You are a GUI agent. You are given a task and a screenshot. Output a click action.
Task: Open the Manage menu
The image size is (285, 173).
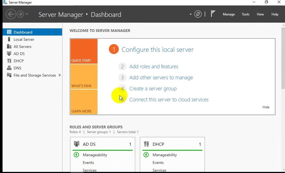pyautogui.click(x=229, y=14)
